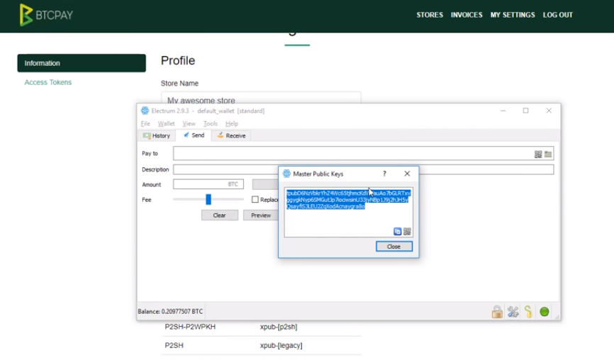Open the Electrum Wallet menu
Screen dimensions: 614x360
166,123
